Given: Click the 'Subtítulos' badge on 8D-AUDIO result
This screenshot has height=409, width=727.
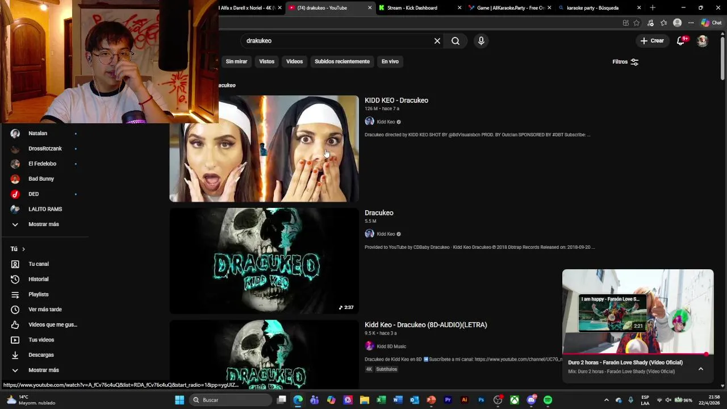Looking at the screenshot, I should [x=387, y=369].
